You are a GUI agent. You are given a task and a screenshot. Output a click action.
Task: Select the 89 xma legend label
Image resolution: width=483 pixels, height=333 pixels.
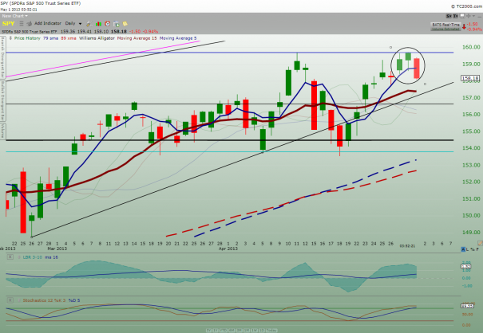coord(69,38)
